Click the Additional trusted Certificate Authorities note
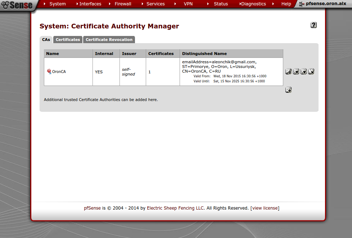Viewport: 352px width, 238px height. coord(101,100)
